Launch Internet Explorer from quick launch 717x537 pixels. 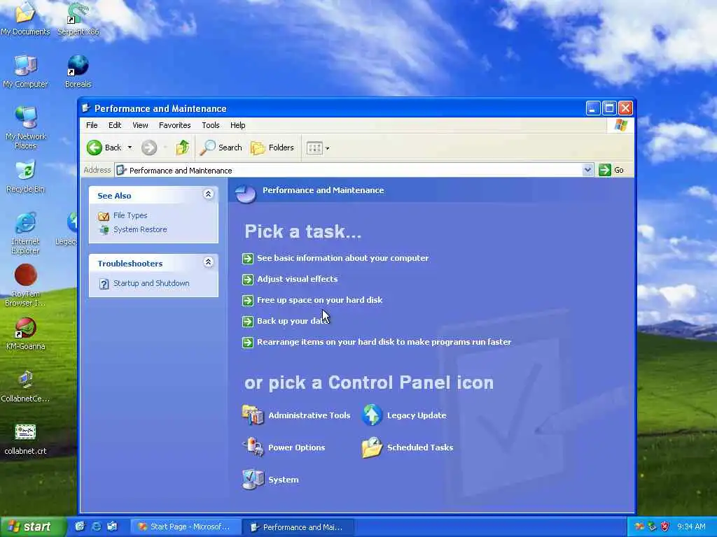click(96, 527)
